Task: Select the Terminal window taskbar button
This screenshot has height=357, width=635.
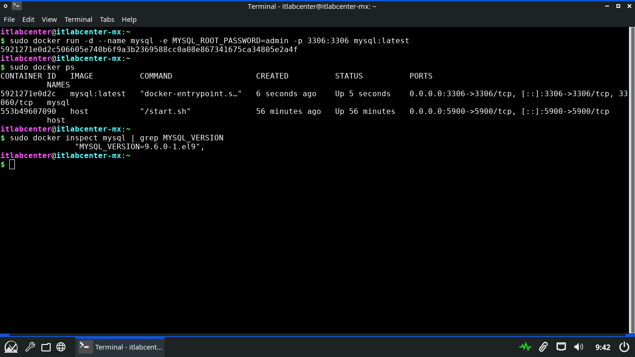Action: (x=120, y=347)
